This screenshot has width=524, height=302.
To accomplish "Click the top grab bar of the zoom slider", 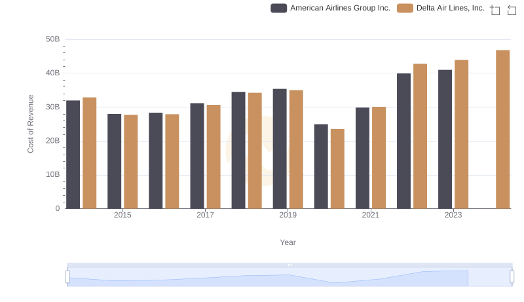I will 290,265.
